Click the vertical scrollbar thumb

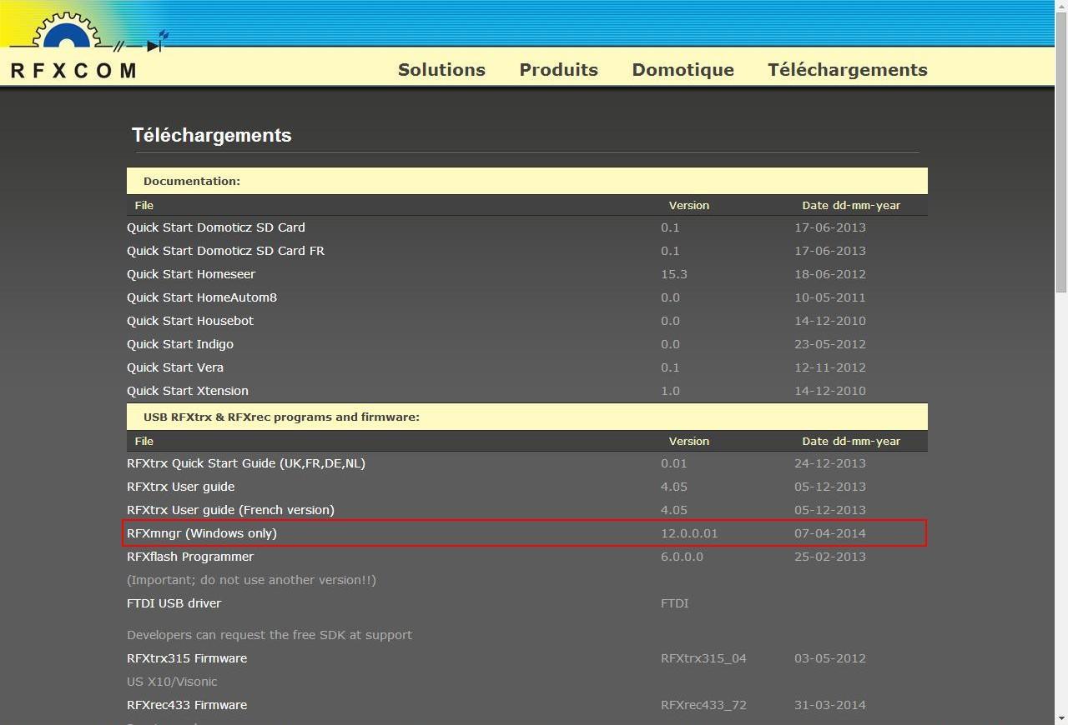click(1060, 153)
